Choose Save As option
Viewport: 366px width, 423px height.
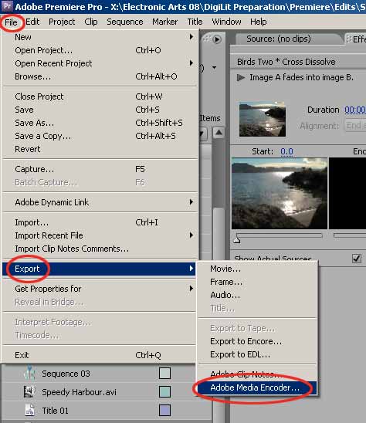coord(100,123)
